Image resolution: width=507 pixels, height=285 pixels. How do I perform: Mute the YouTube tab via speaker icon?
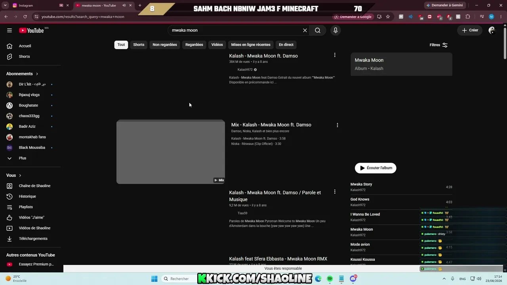[124, 6]
